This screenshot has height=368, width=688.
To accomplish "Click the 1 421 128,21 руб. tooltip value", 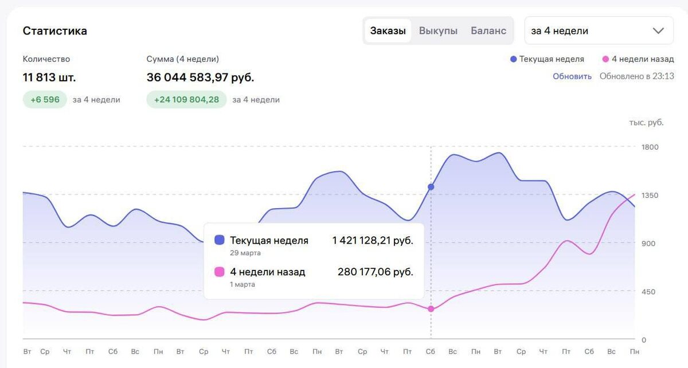I will [373, 240].
